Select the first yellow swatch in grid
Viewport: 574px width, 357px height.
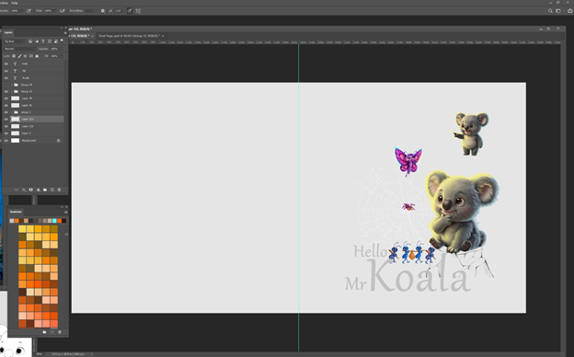click(22, 229)
